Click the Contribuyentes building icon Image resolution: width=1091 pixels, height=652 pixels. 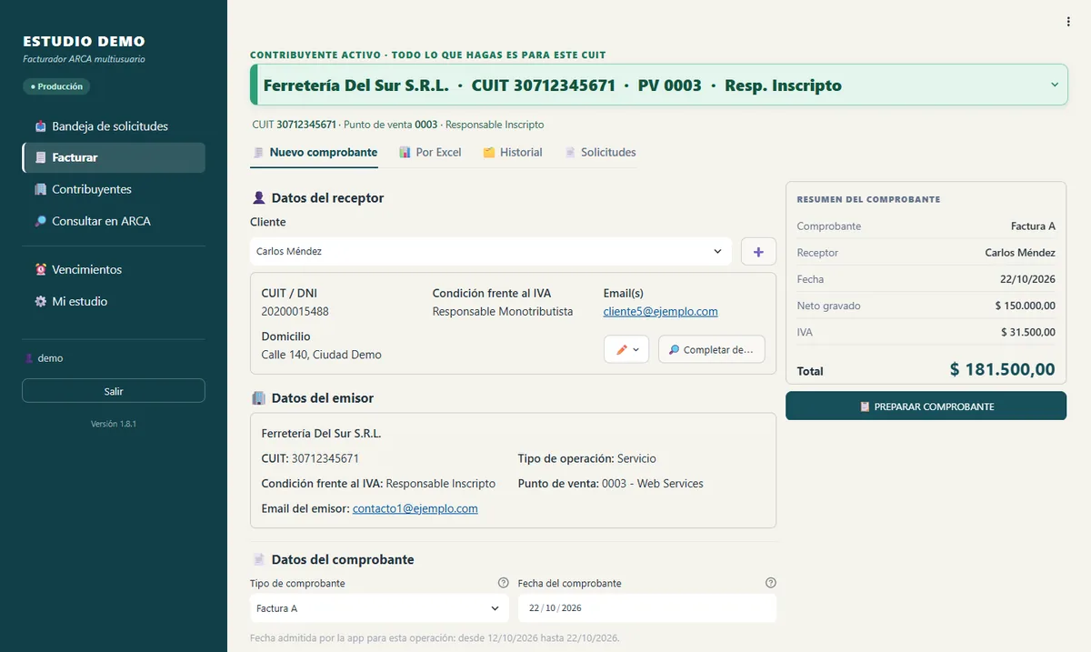40,189
